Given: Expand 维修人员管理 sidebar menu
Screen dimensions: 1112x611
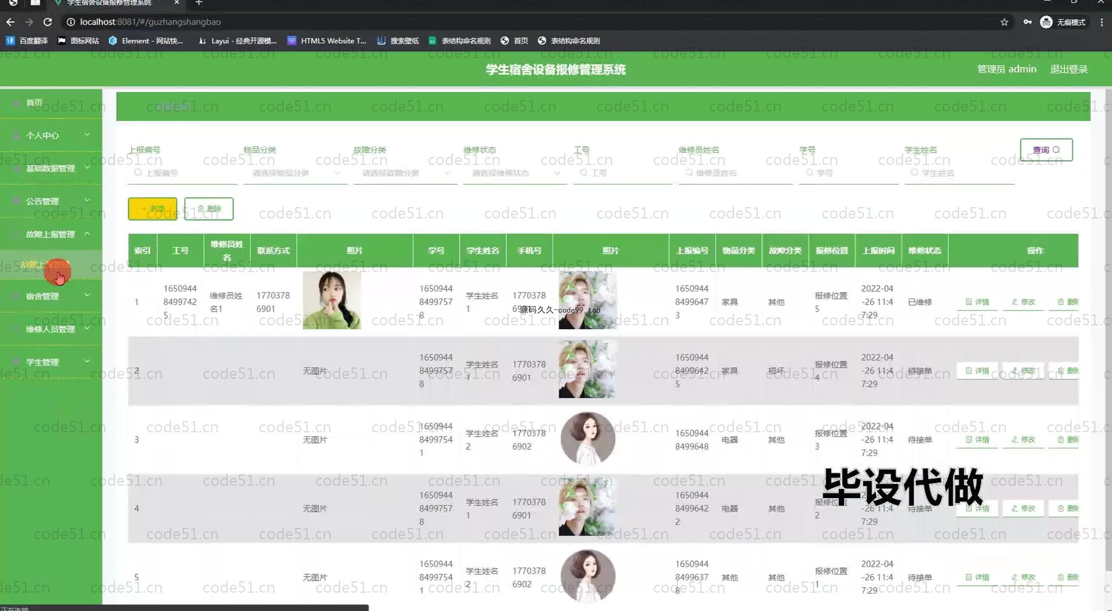Looking at the screenshot, I should [51, 329].
